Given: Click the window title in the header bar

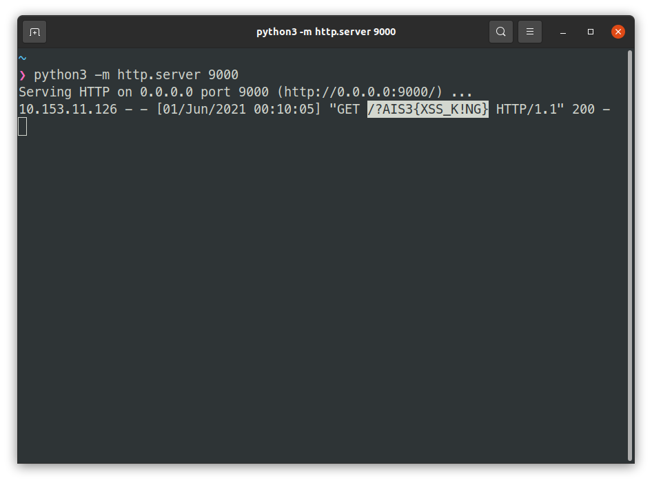Looking at the screenshot, I should tap(326, 32).
